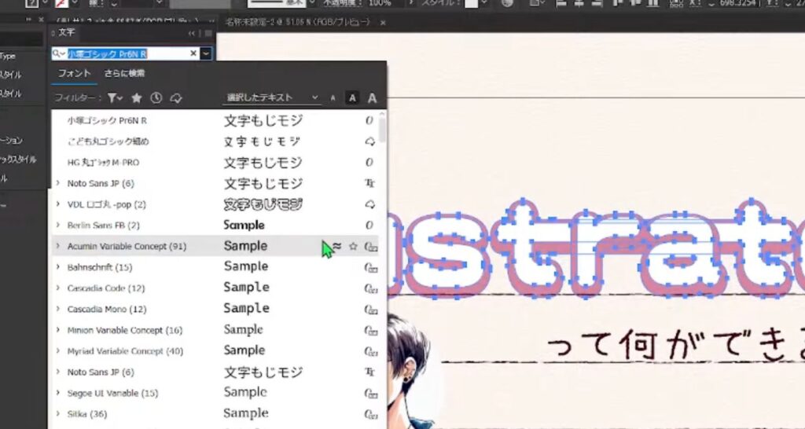The height and width of the screenshot is (429, 805).
Task: Toggle the favorites star filter
Action: [x=137, y=97]
